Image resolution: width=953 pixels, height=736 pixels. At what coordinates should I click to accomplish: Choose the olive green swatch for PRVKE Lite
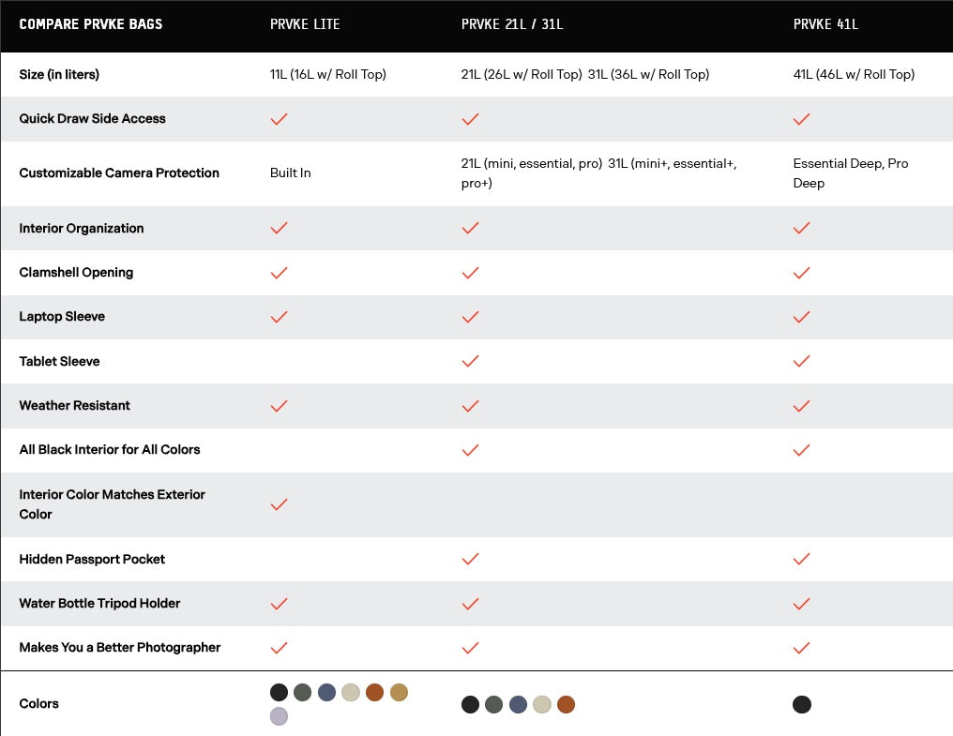point(302,692)
